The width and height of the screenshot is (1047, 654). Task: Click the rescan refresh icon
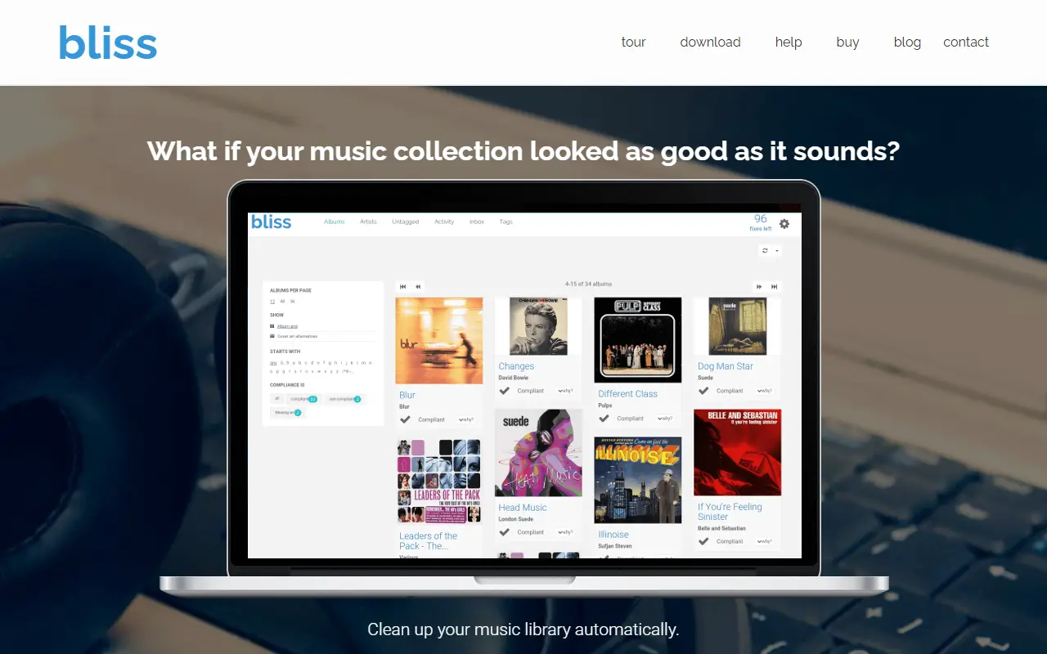pos(766,250)
